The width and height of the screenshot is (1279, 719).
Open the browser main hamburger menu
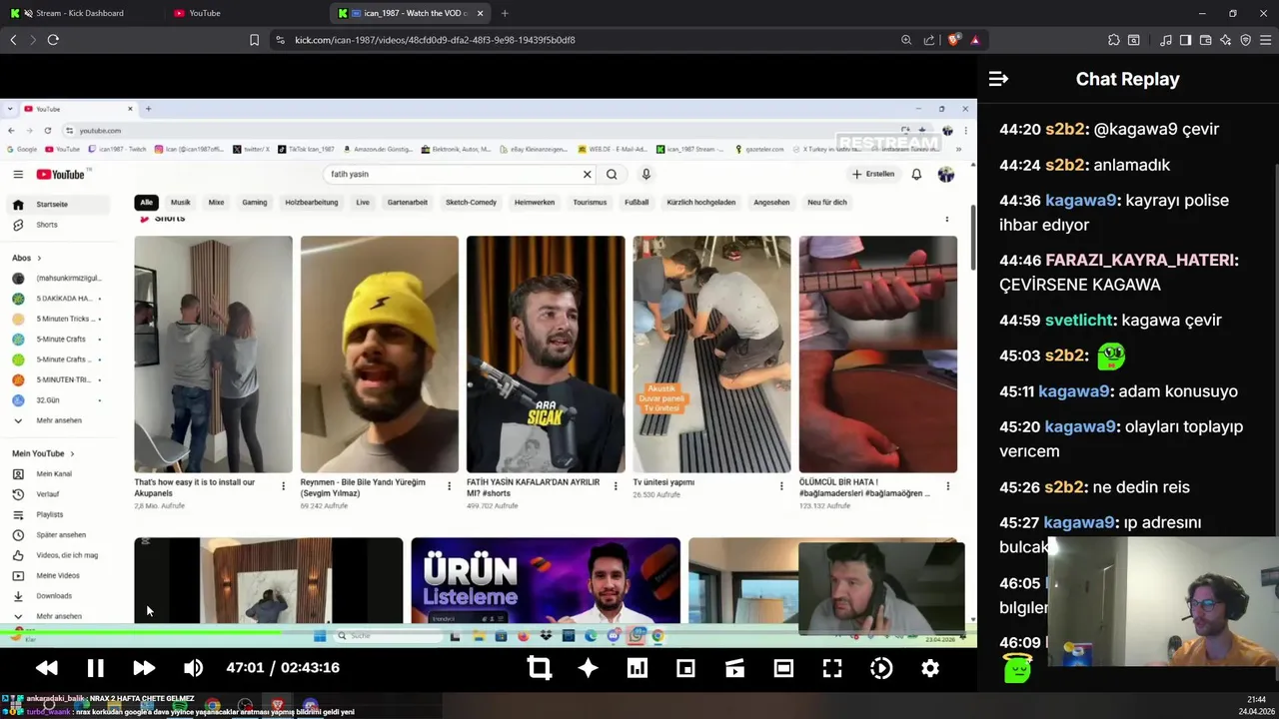coord(1266,40)
